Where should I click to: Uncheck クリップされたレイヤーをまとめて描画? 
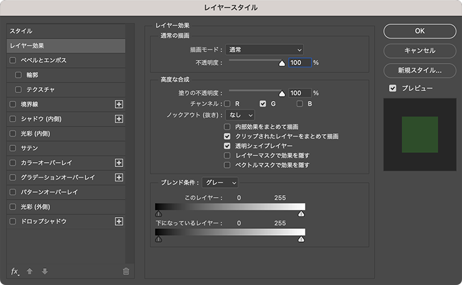pyautogui.click(x=227, y=137)
